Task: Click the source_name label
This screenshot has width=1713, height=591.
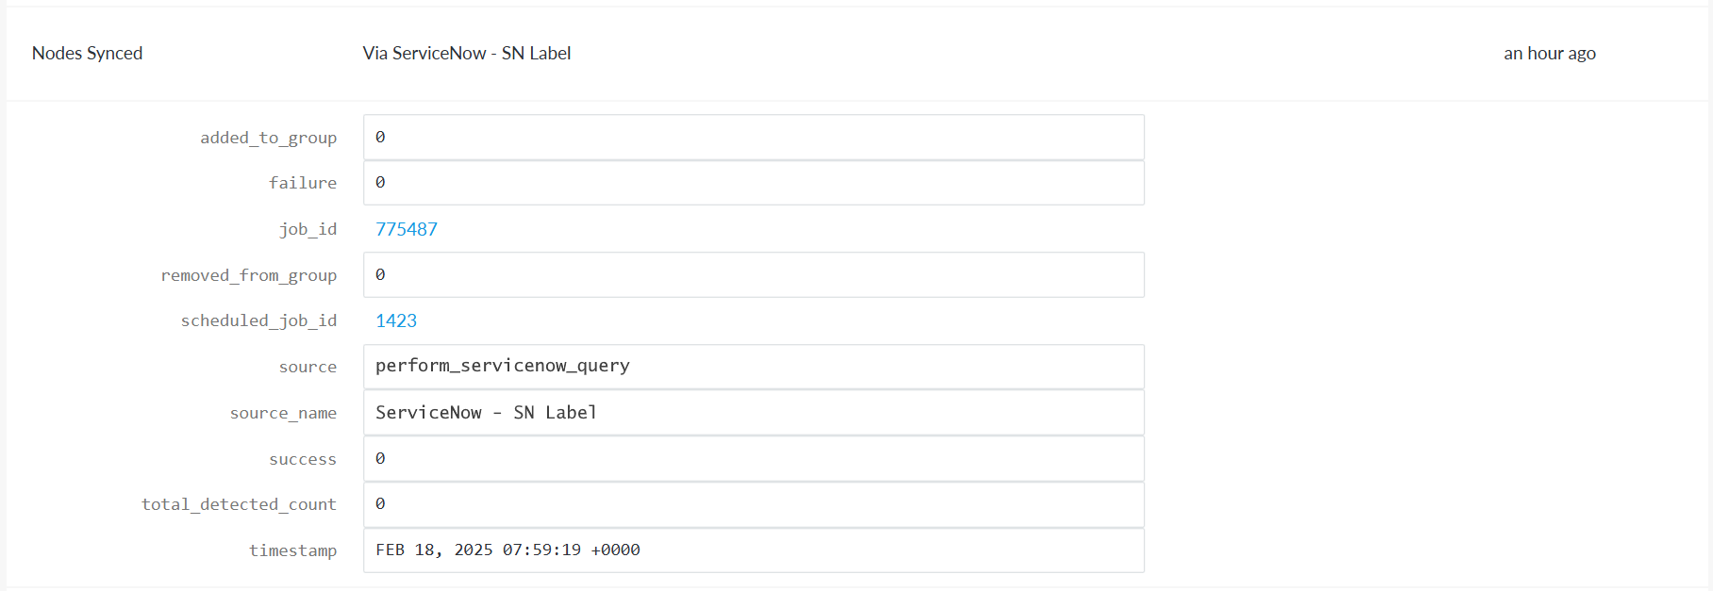Action: click(283, 413)
